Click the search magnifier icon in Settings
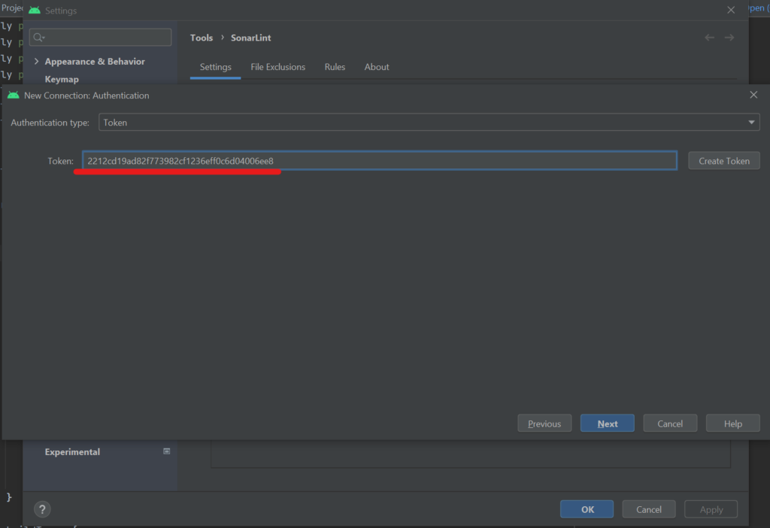 pyautogui.click(x=39, y=38)
